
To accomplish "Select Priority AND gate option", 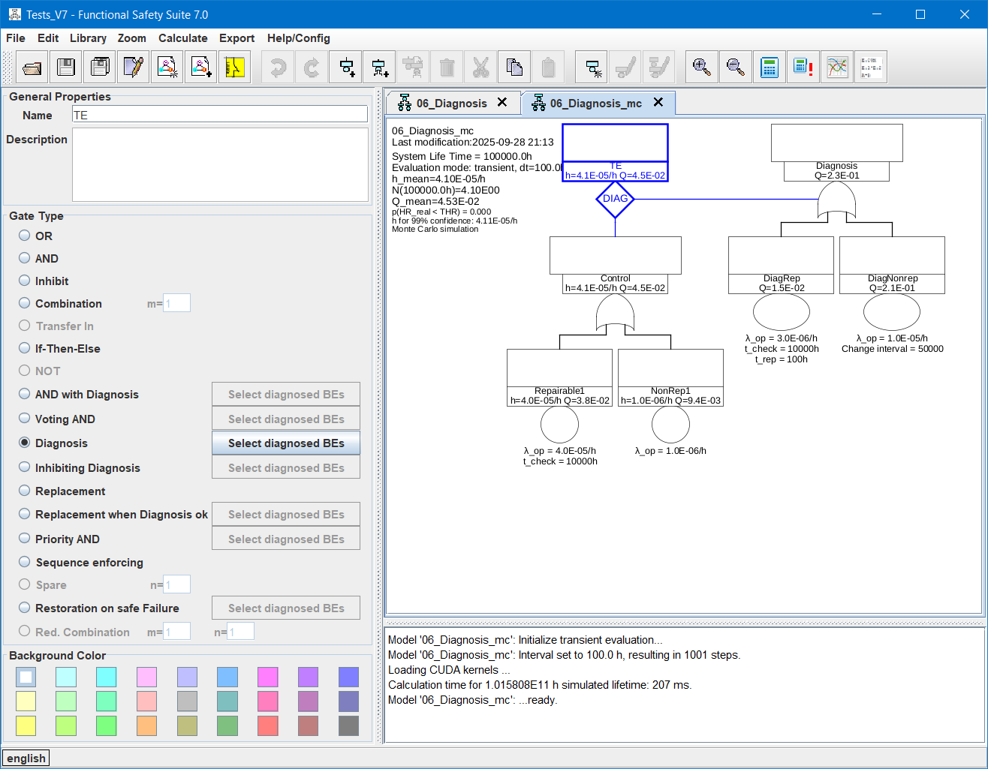I will click(x=25, y=539).
